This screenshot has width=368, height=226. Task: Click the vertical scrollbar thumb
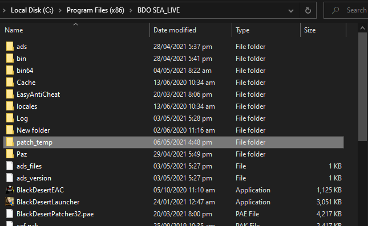pyautogui.click(x=363, y=87)
